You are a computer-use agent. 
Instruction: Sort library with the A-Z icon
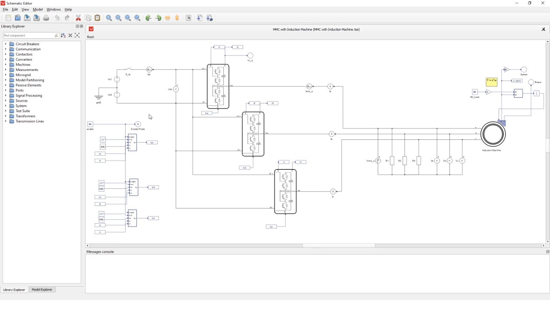pos(63,36)
